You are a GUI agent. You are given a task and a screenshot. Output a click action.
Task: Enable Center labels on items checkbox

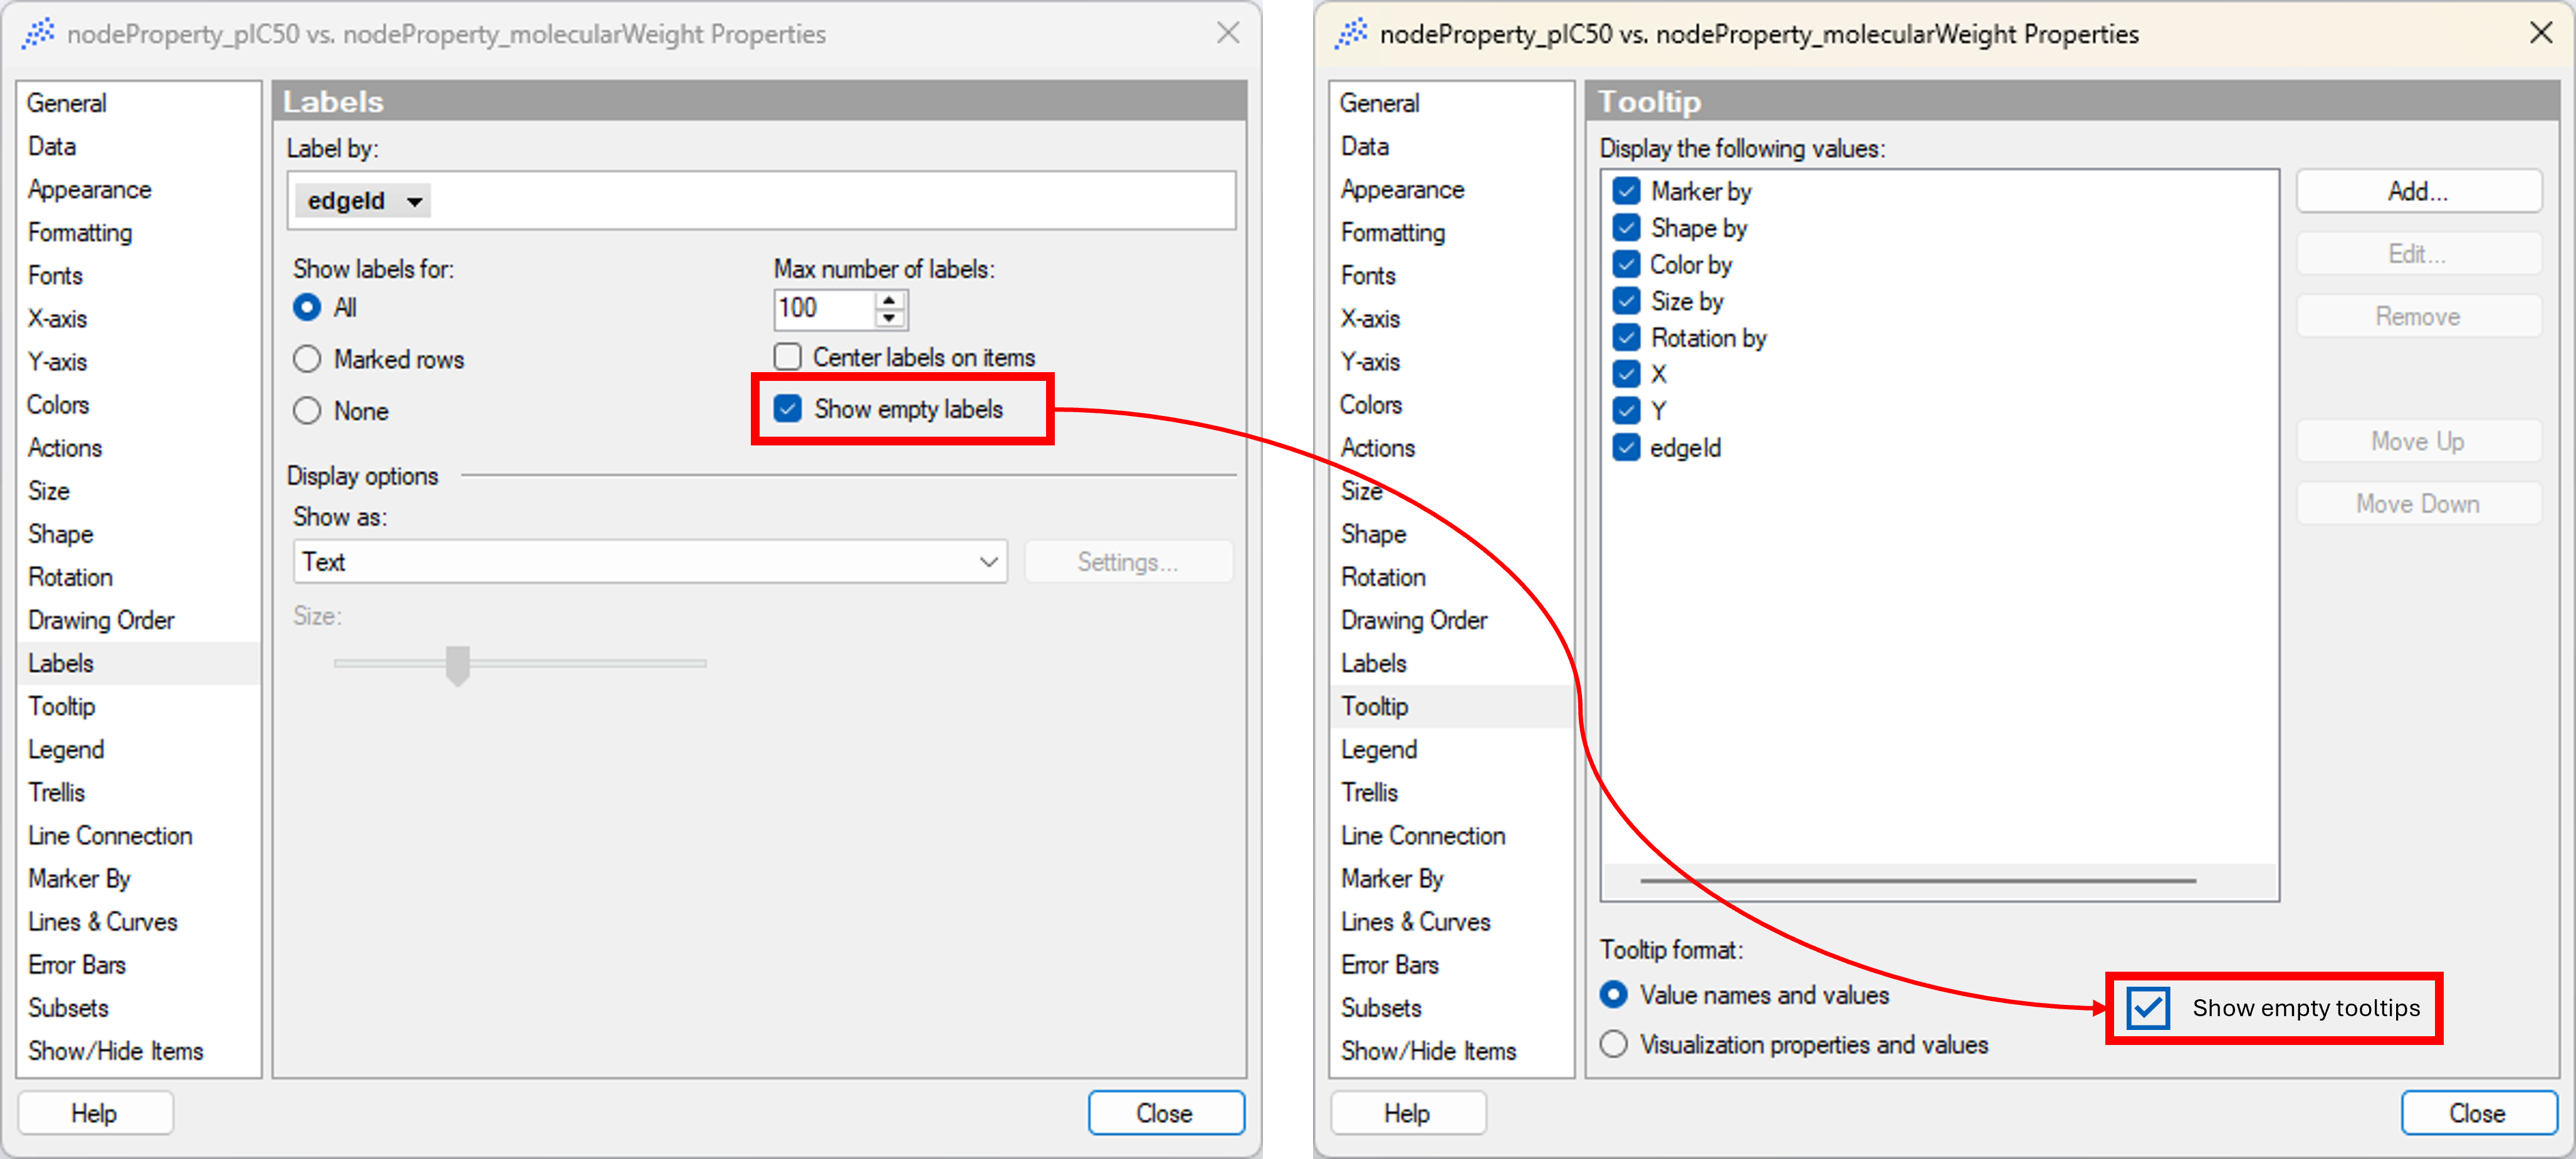pos(788,356)
